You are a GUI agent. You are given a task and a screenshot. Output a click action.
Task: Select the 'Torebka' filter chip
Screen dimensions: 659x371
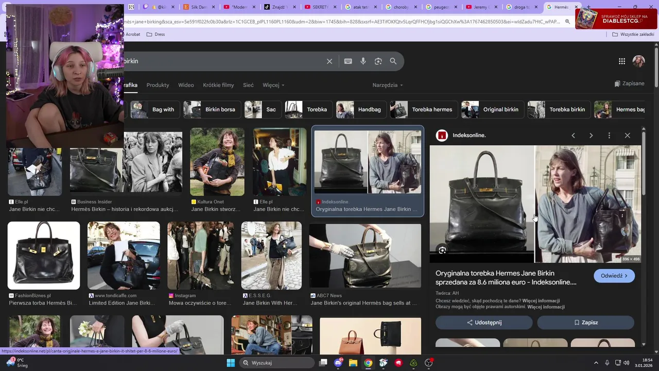click(x=308, y=109)
